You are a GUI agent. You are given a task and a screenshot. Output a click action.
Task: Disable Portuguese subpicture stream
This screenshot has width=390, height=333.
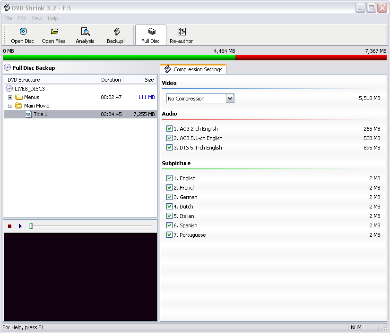tap(169, 235)
